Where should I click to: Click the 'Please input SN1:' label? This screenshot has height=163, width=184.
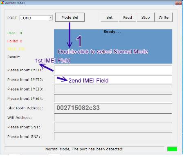pos(24,127)
